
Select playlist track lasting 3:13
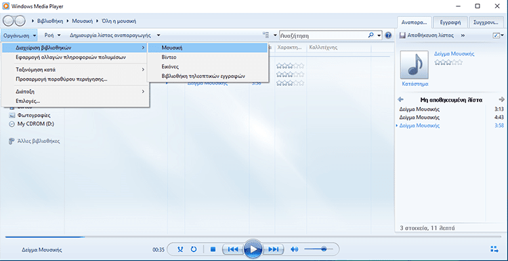450,109
